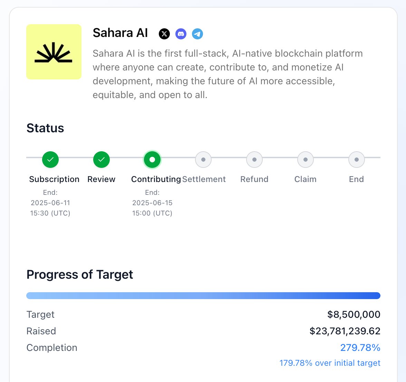Click the End step marker

tap(356, 160)
